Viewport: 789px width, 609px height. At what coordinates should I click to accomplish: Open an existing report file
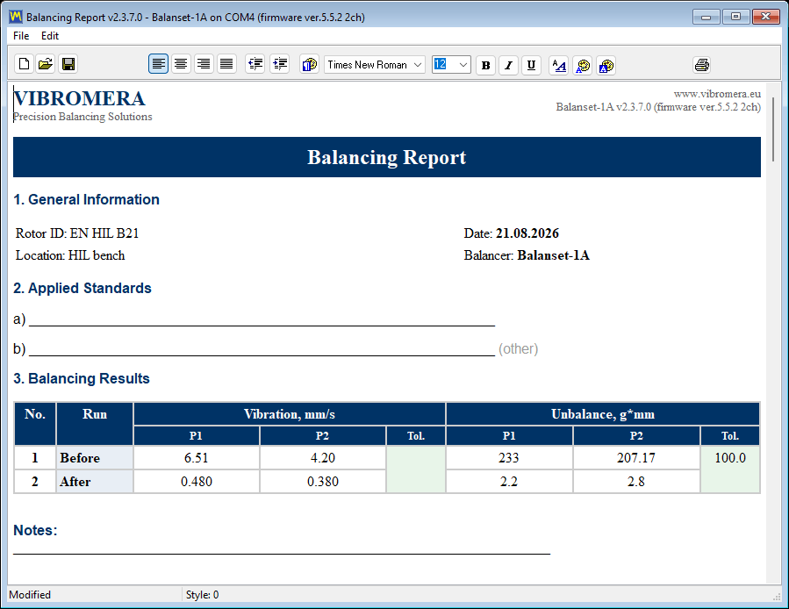pos(46,64)
